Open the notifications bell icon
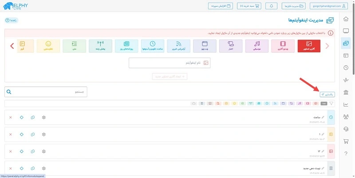355x178 pixels. [272, 6]
